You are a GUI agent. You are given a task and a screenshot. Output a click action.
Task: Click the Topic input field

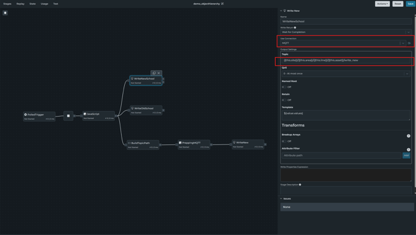click(346, 60)
